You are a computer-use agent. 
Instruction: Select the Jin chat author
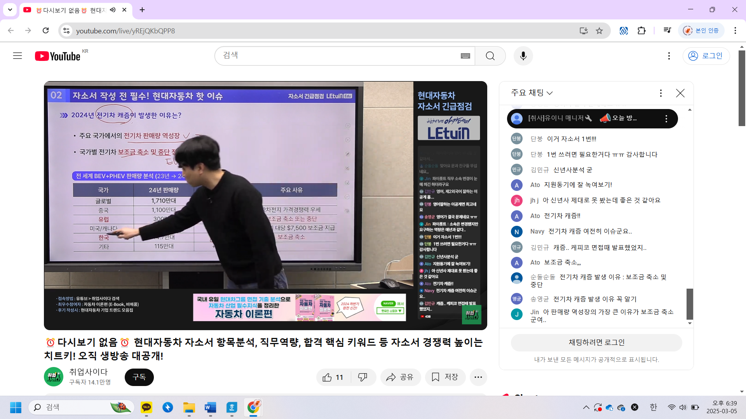pyautogui.click(x=535, y=312)
